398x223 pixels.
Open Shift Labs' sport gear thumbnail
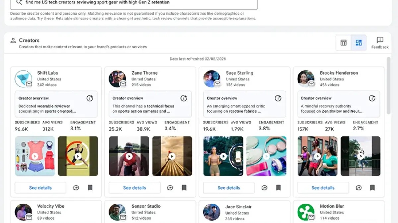coord(34,156)
